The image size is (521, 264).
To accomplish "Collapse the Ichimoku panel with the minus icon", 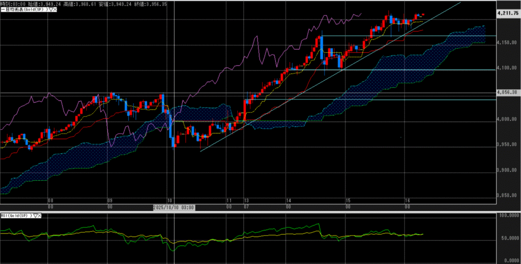I will pyautogui.click(x=2, y=10).
